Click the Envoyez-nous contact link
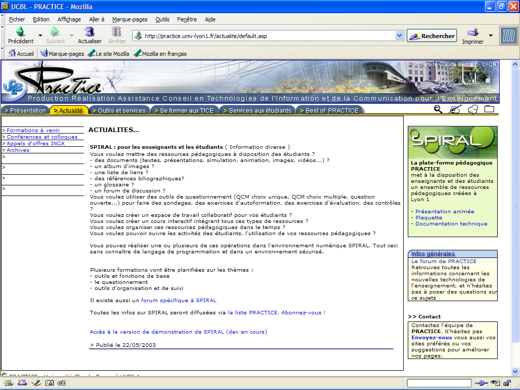Viewport: 520px width, 390px height. [432, 338]
